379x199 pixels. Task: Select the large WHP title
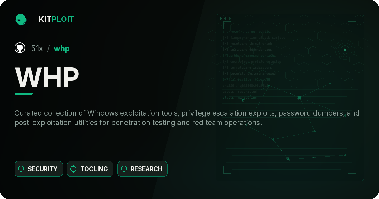[47, 77]
